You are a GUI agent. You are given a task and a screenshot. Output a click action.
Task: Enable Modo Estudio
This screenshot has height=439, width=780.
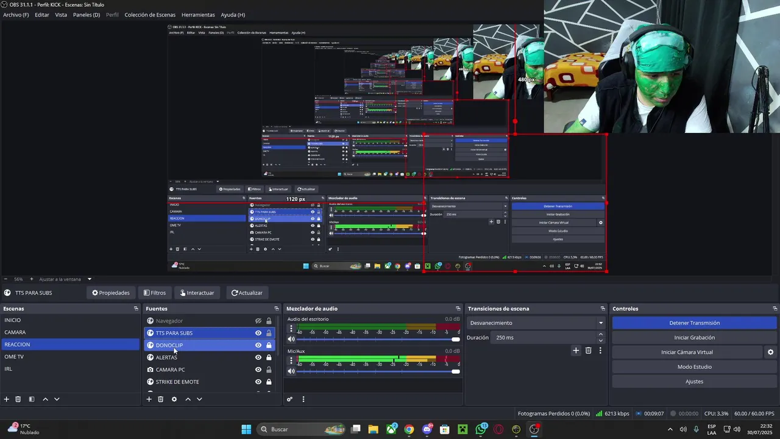tap(694, 367)
